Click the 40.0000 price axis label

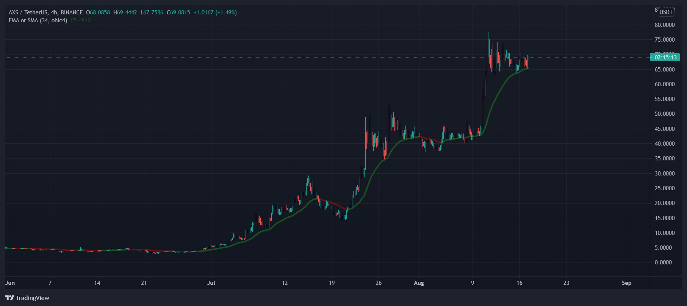[665, 144]
